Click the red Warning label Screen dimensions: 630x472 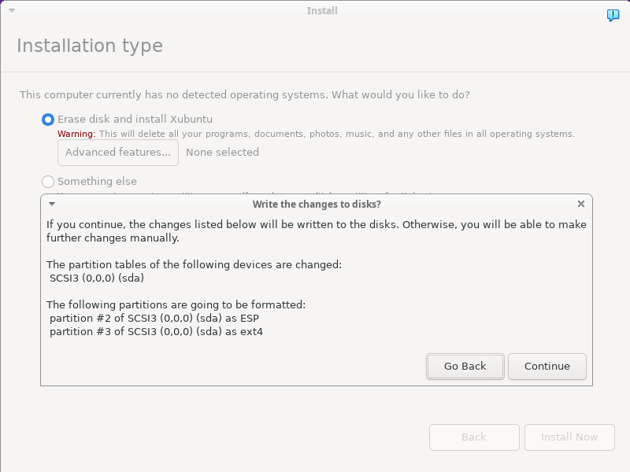click(x=76, y=134)
